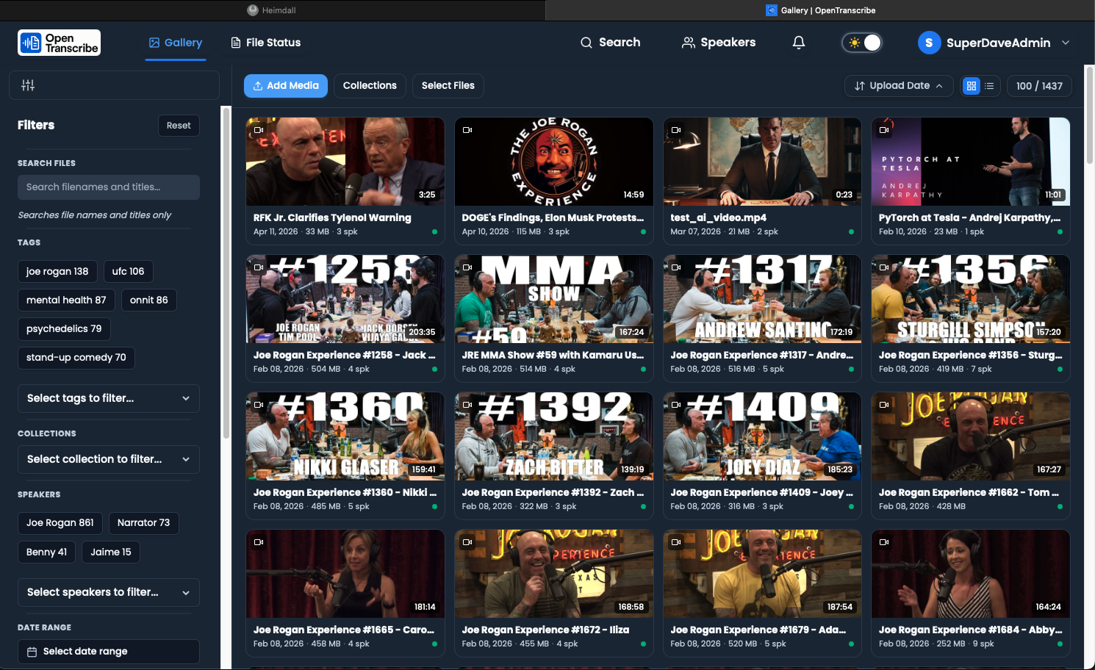Viewport: 1095px width, 670px height.
Task: Click the Add Media button
Action: 286,86
